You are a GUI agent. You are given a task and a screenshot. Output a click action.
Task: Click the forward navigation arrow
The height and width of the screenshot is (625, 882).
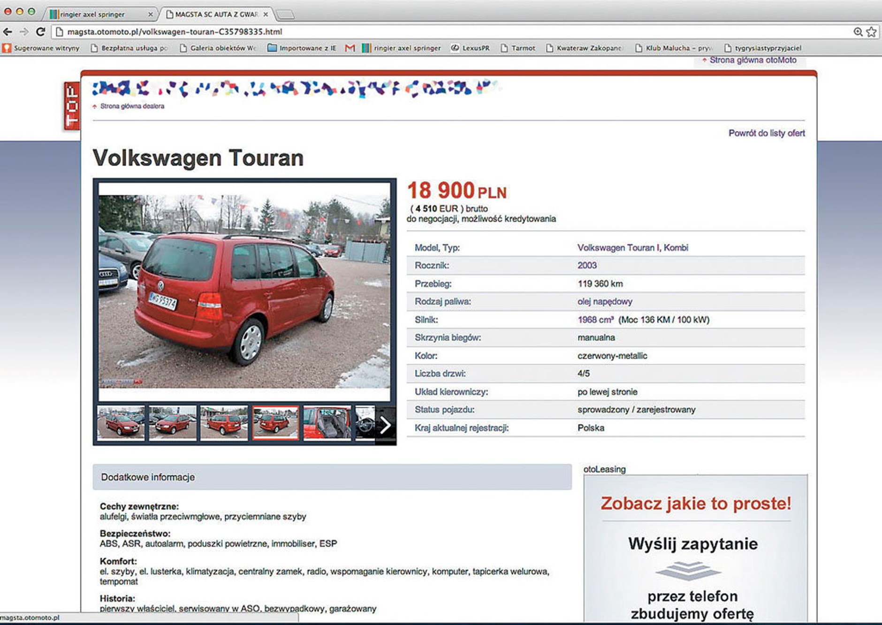click(x=23, y=31)
